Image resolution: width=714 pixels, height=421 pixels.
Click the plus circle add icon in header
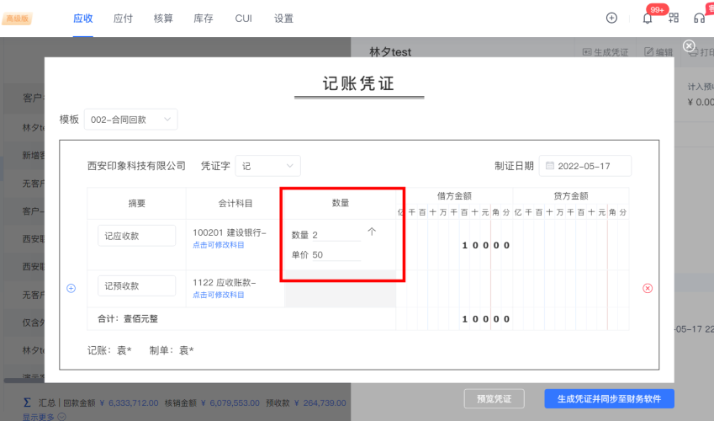point(611,18)
